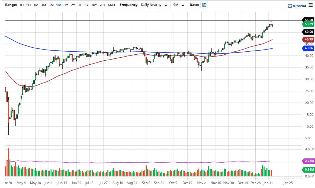The width and height of the screenshot is (315, 188).
Task: Select the 1D range option
Action: [x=21, y=5]
